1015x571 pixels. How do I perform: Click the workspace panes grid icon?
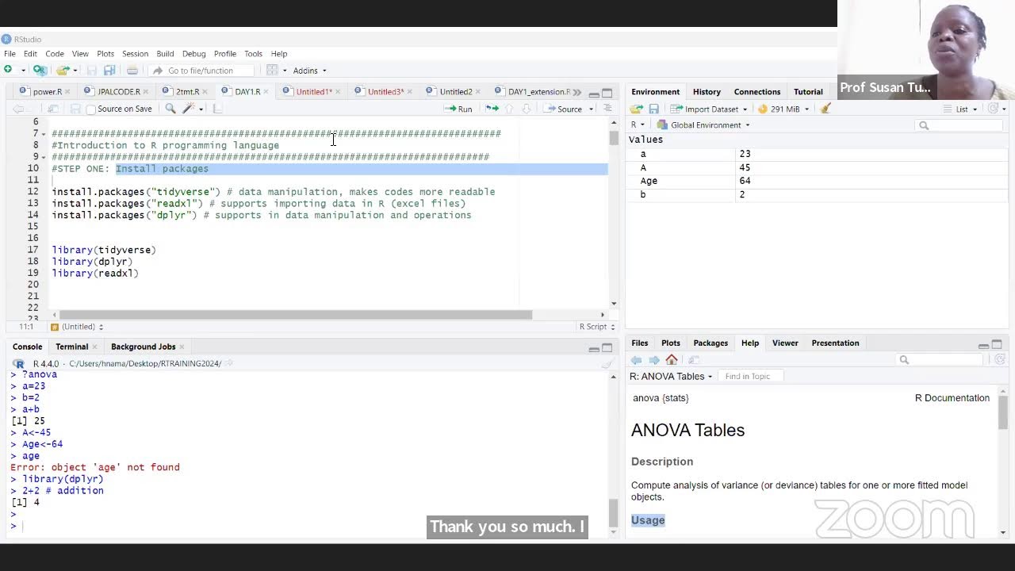(x=272, y=71)
